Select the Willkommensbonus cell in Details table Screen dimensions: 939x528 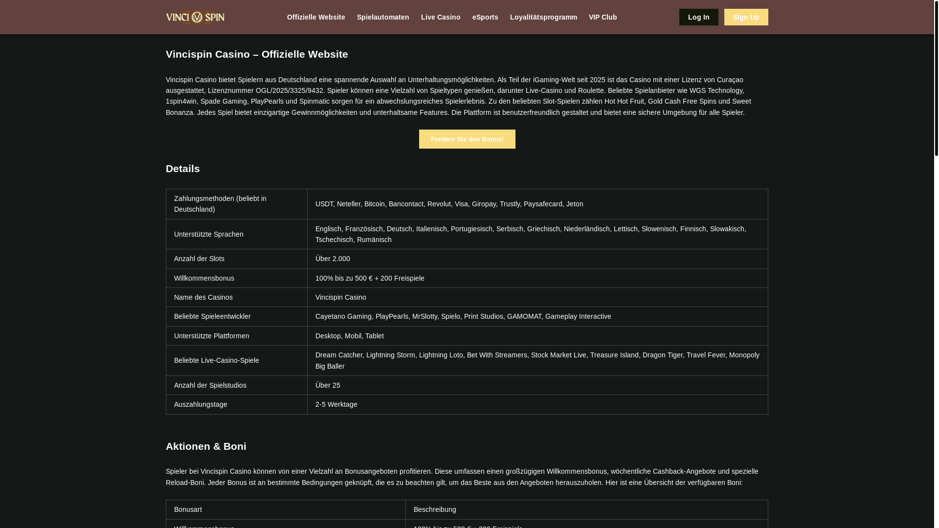[x=237, y=278]
